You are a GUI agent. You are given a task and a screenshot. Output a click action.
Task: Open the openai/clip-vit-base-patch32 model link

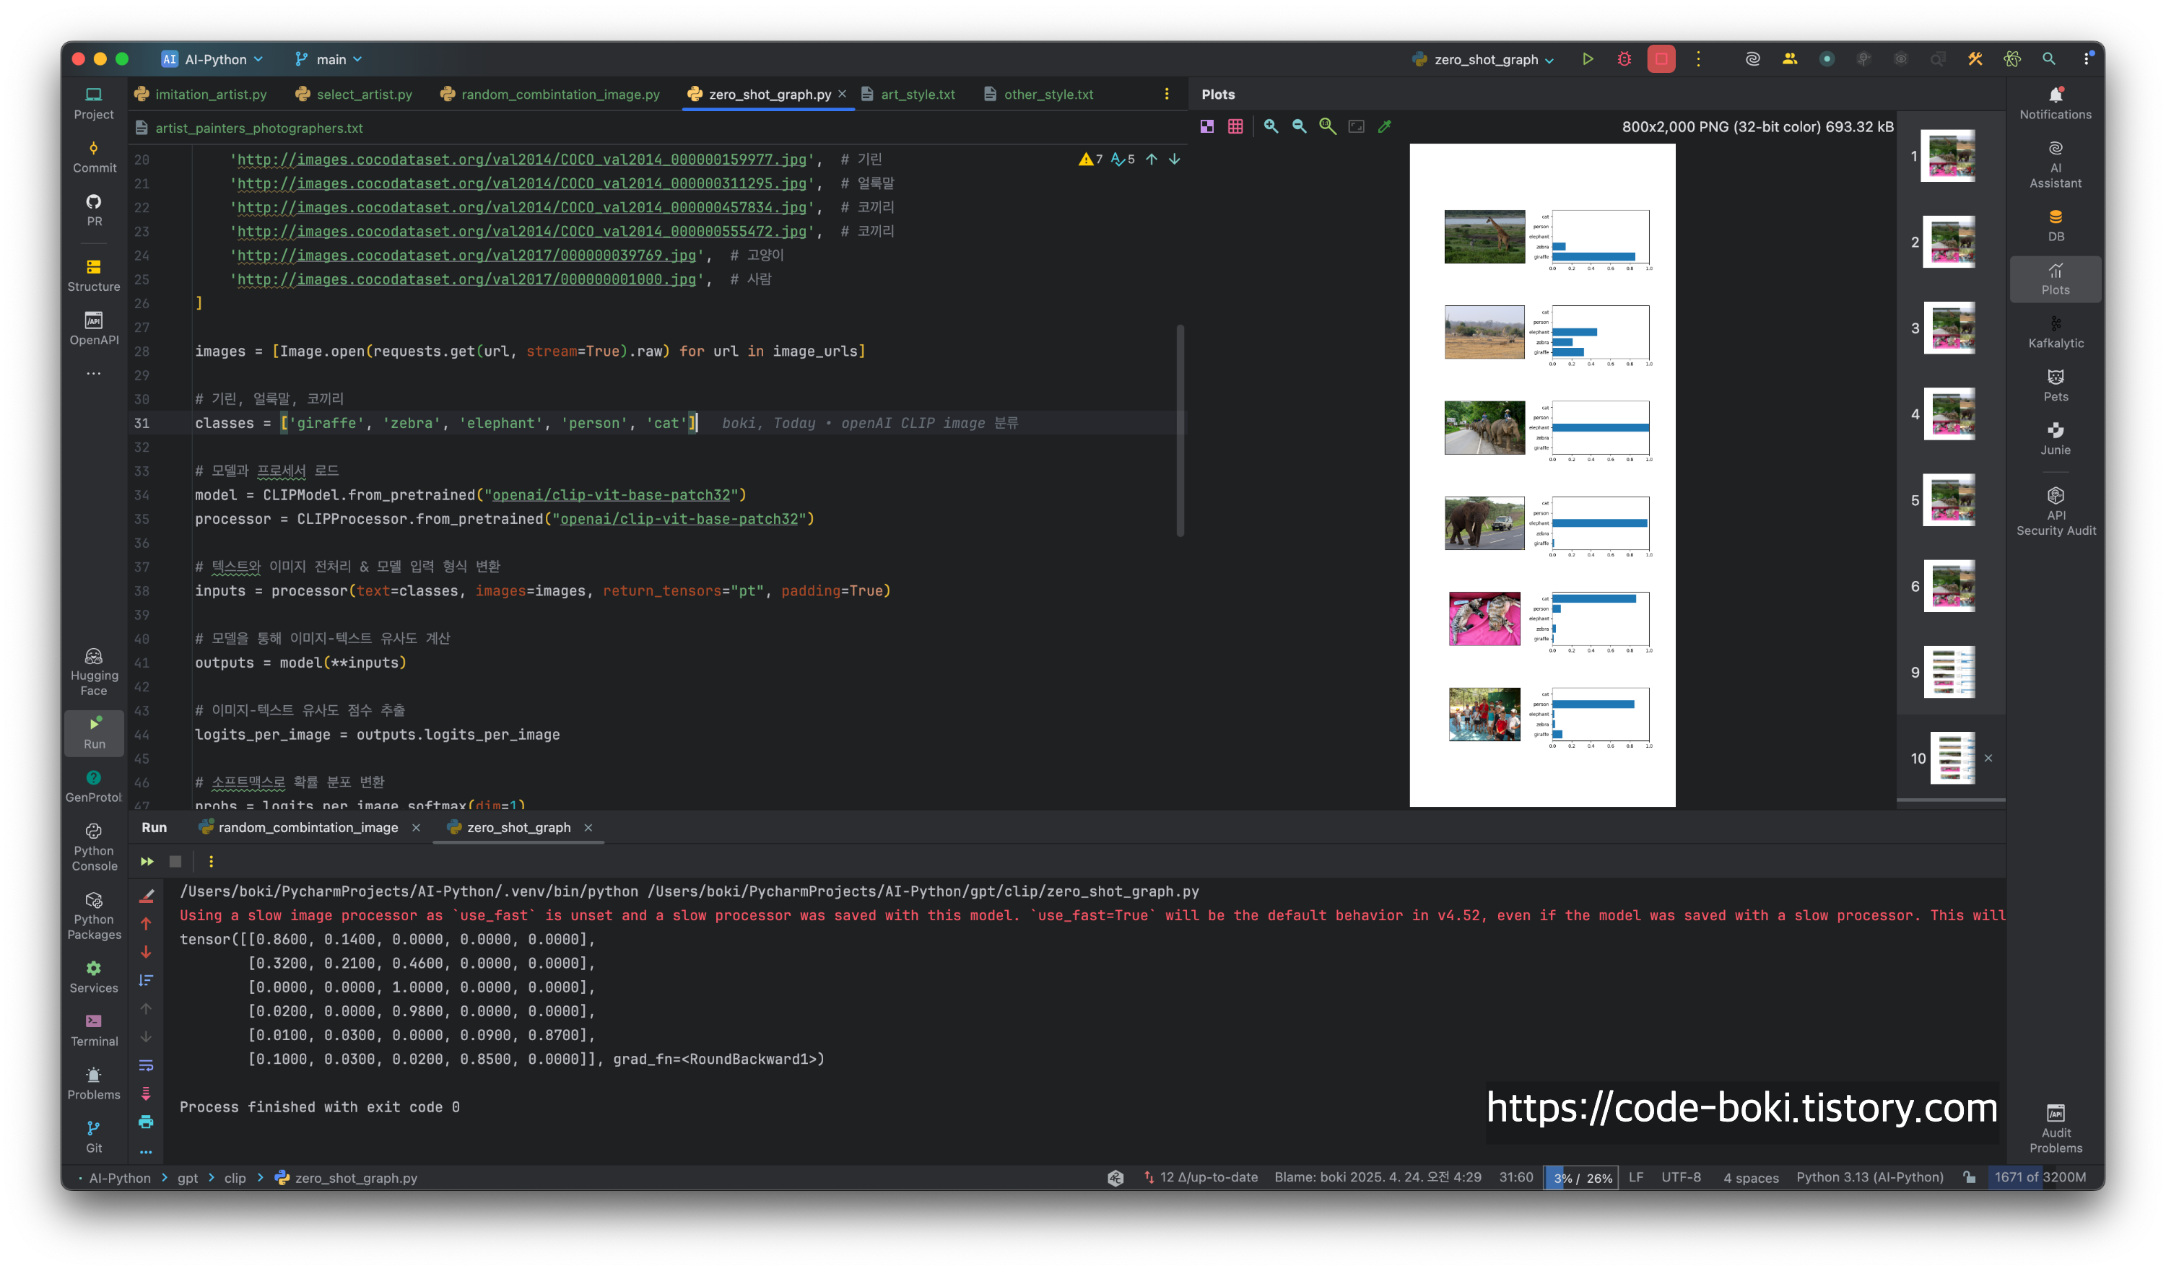(610, 495)
